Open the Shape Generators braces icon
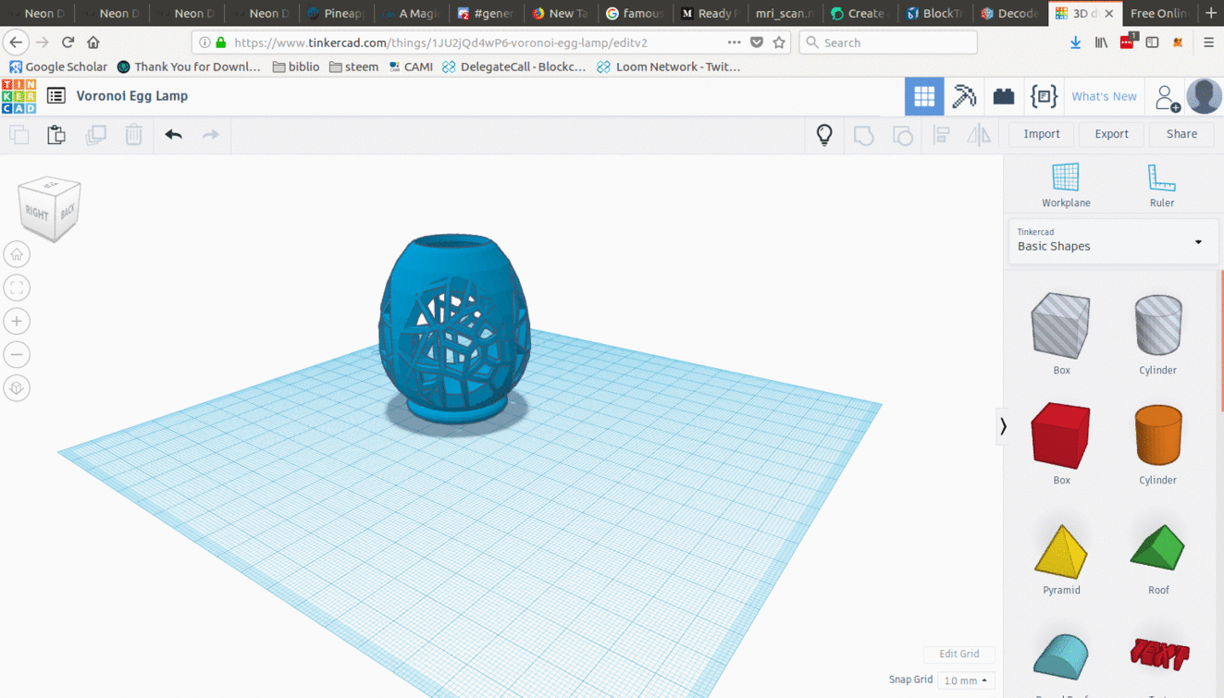Image resolution: width=1224 pixels, height=698 pixels. 1044,96
